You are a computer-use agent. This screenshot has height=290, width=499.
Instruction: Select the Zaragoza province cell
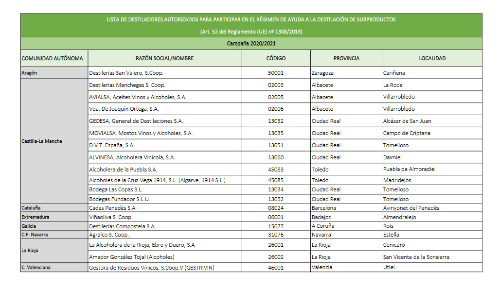pyautogui.click(x=346, y=73)
